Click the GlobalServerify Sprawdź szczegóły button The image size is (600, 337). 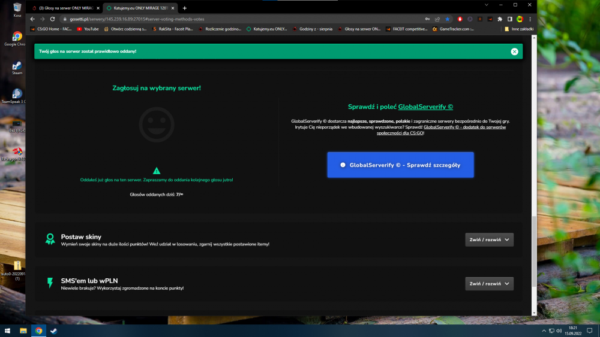tap(400, 165)
